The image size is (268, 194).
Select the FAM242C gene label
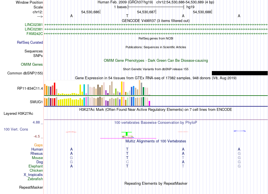(x=34, y=34)
